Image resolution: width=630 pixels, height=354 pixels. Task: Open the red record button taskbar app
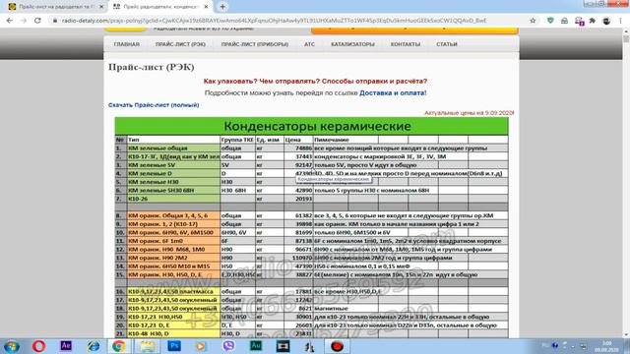[x=337, y=346]
